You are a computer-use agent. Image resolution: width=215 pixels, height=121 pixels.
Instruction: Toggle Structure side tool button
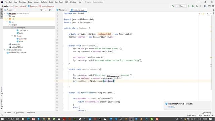(x=1, y=91)
